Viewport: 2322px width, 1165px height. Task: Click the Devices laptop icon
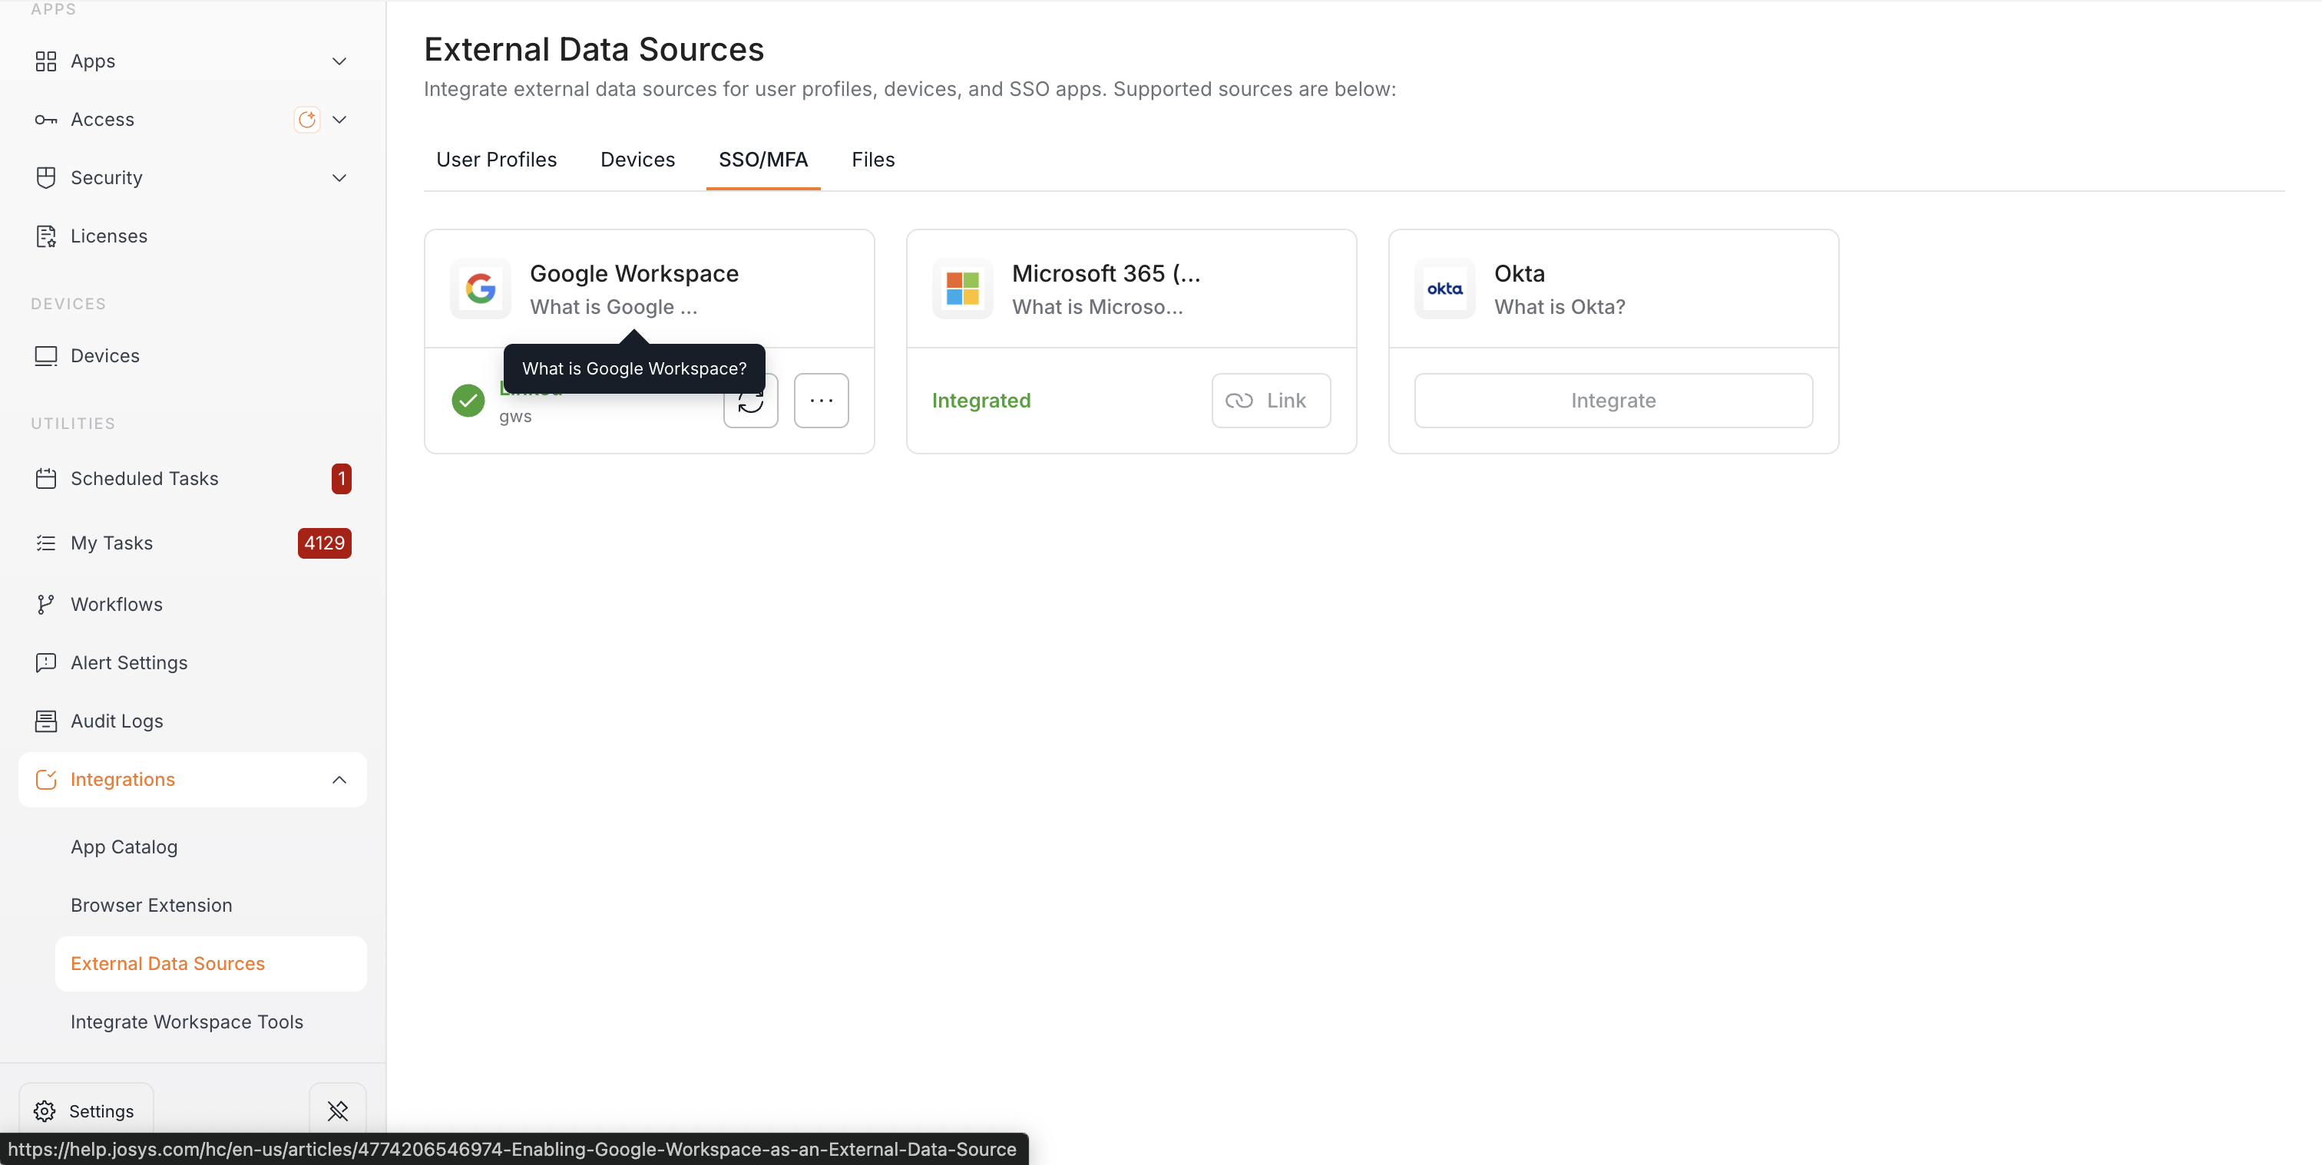(45, 356)
